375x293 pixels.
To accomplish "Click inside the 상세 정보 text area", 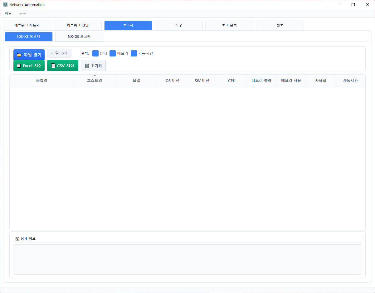I will [x=187, y=259].
